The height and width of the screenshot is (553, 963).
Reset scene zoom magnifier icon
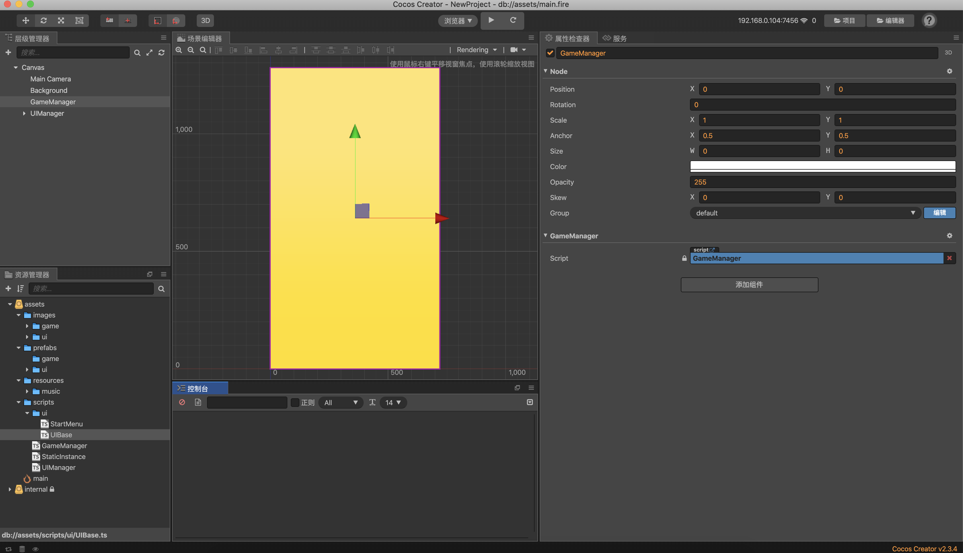[203, 50]
